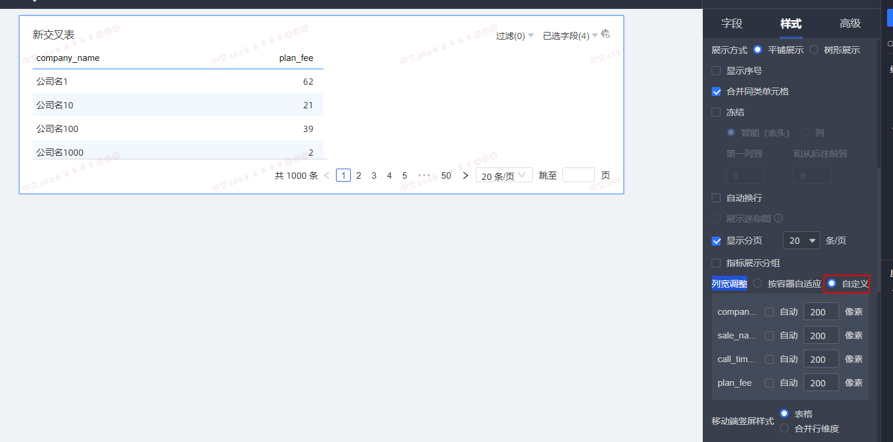Go to page 50 in pagination
The height and width of the screenshot is (442, 893).
pyautogui.click(x=446, y=175)
